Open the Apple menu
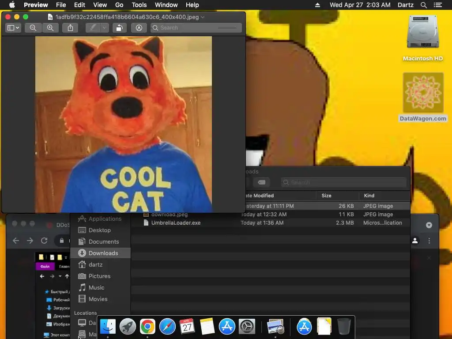This screenshot has width=452, height=339. (12, 5)
